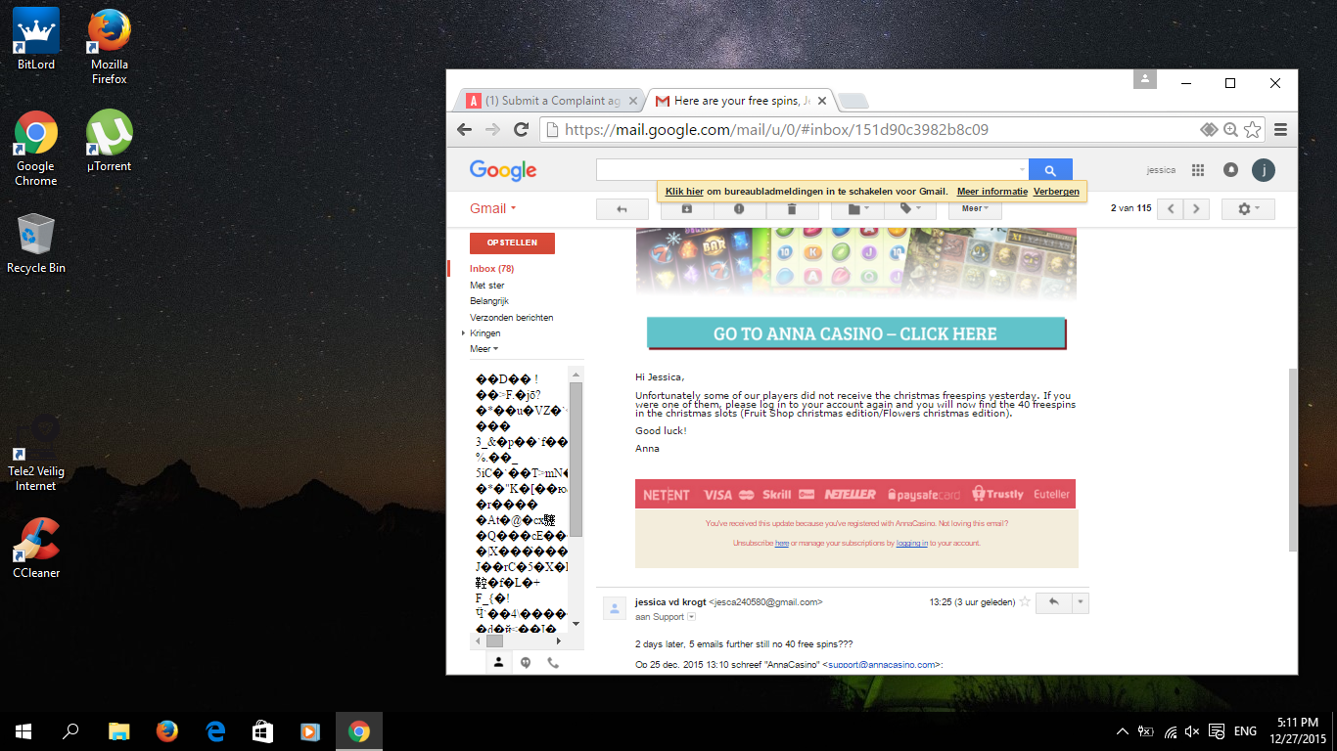Open Mozilla Firefox desktop shortcut

(x=110, y=46)
